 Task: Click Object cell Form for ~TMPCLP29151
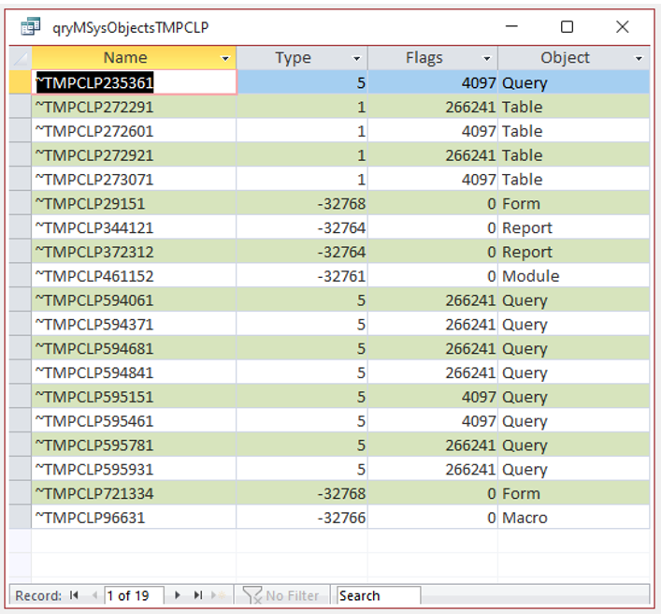tap(574, 203)
